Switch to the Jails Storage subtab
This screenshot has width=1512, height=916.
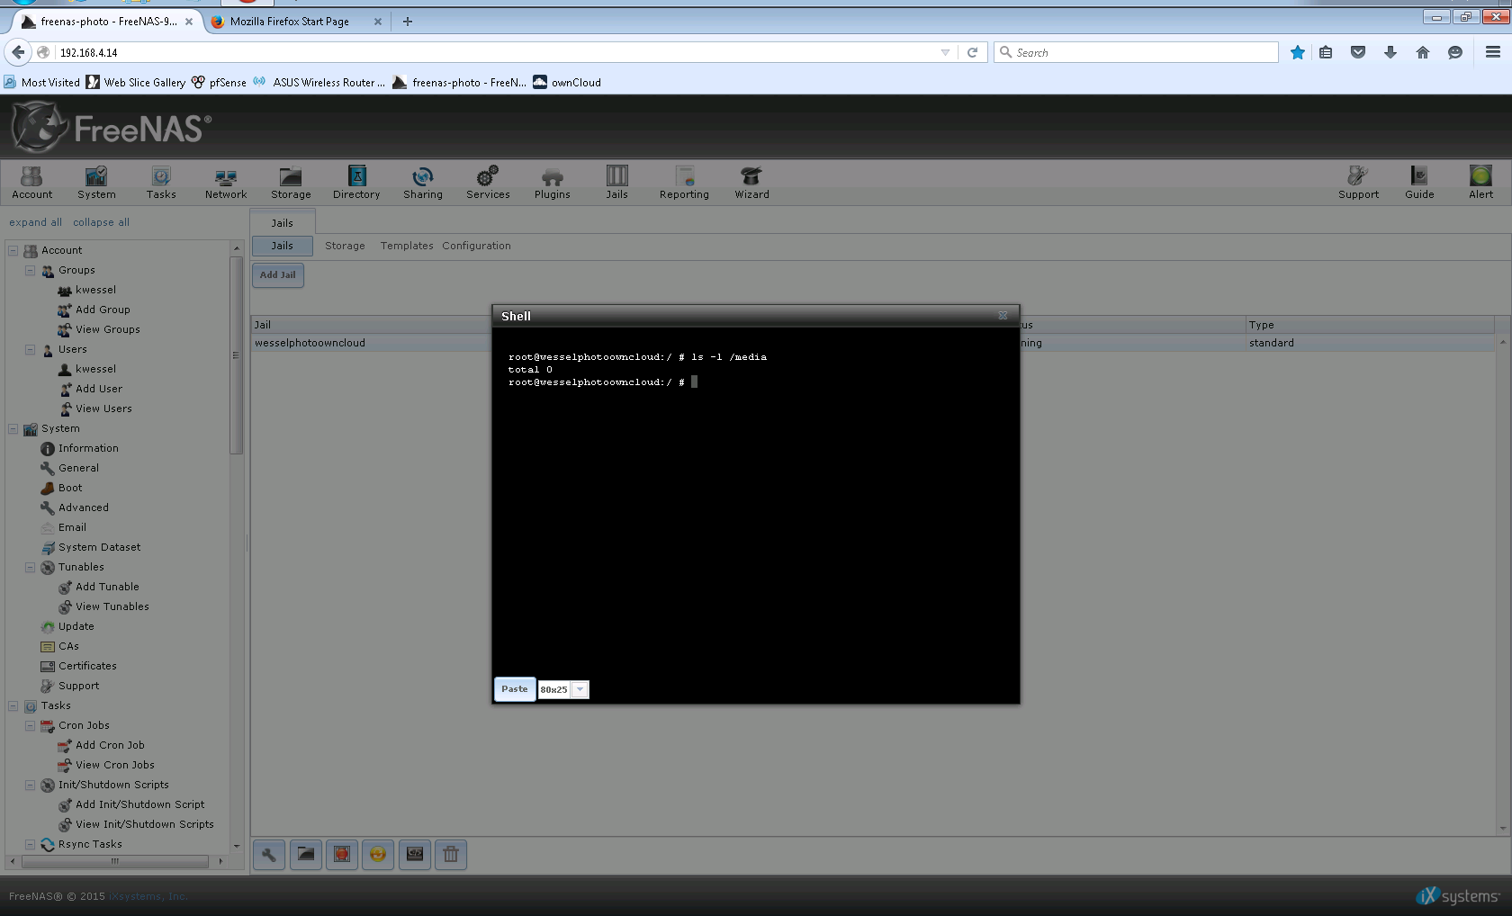point(345,246)
